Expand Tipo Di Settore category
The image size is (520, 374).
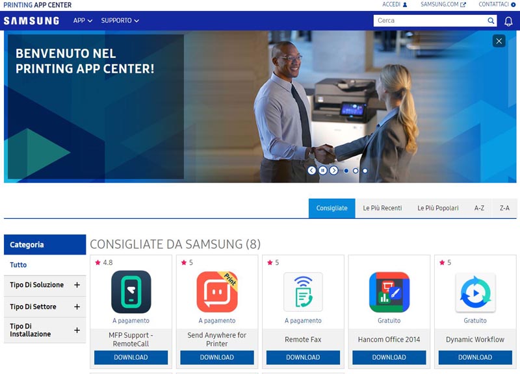pos(77,306)
